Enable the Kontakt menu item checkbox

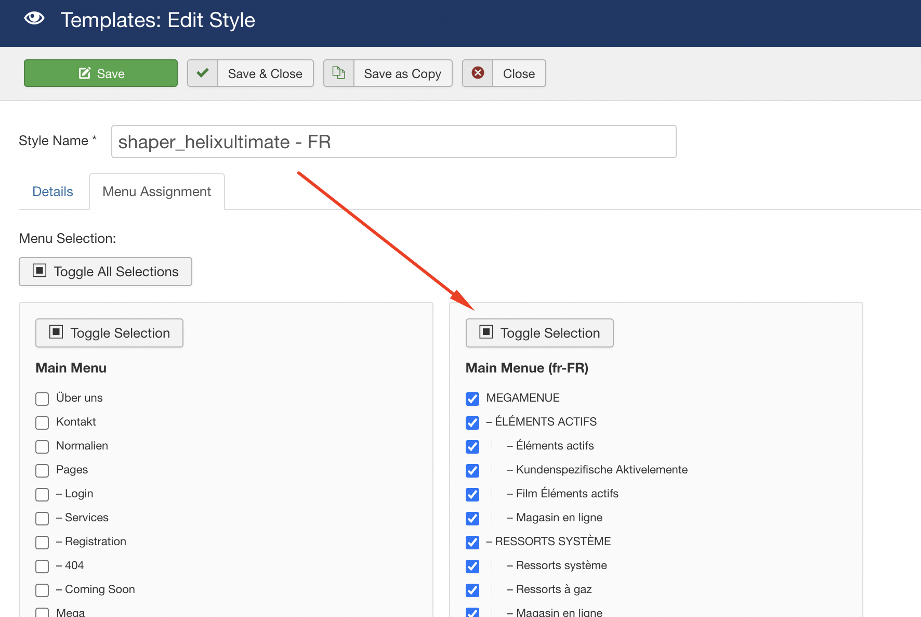tap(42, 423)
